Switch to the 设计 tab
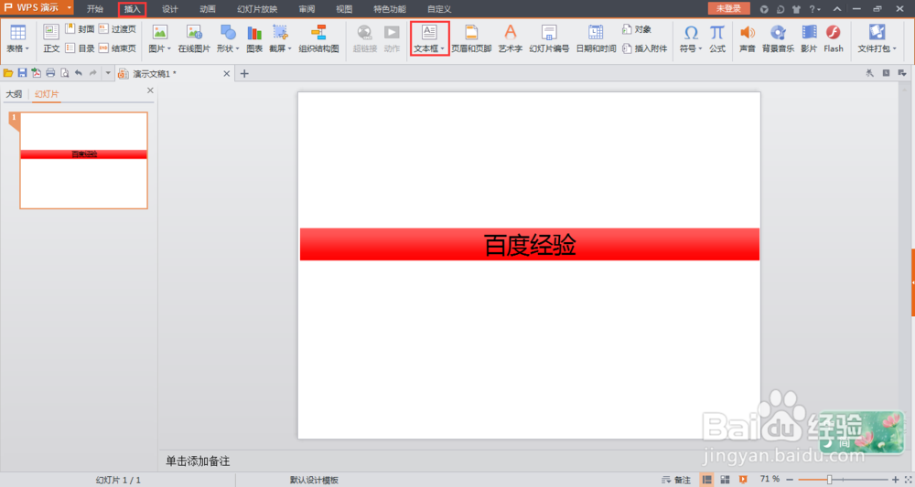 pyautogui.click(x=170, y=9)
